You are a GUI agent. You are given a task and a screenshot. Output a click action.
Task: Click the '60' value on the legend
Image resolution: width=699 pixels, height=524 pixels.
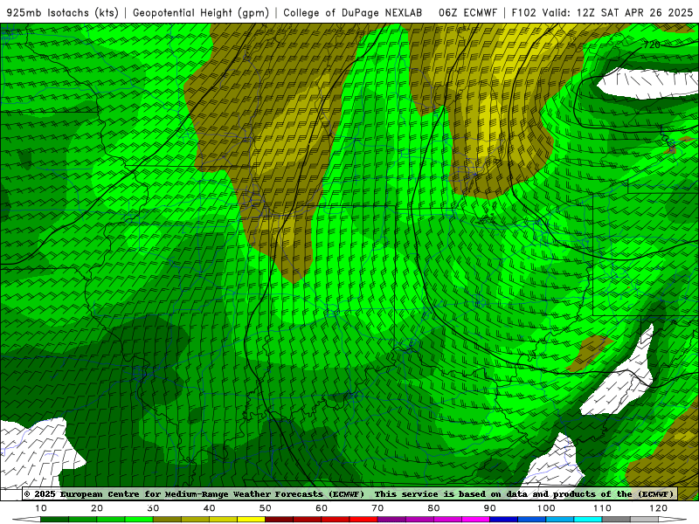pyautogui.click(x=322, y=508)
